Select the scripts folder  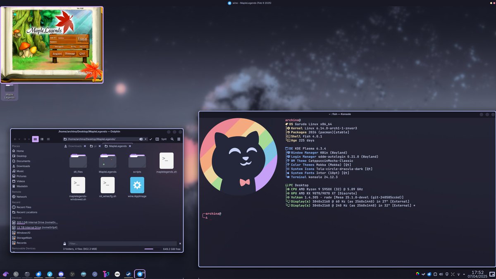137,163
